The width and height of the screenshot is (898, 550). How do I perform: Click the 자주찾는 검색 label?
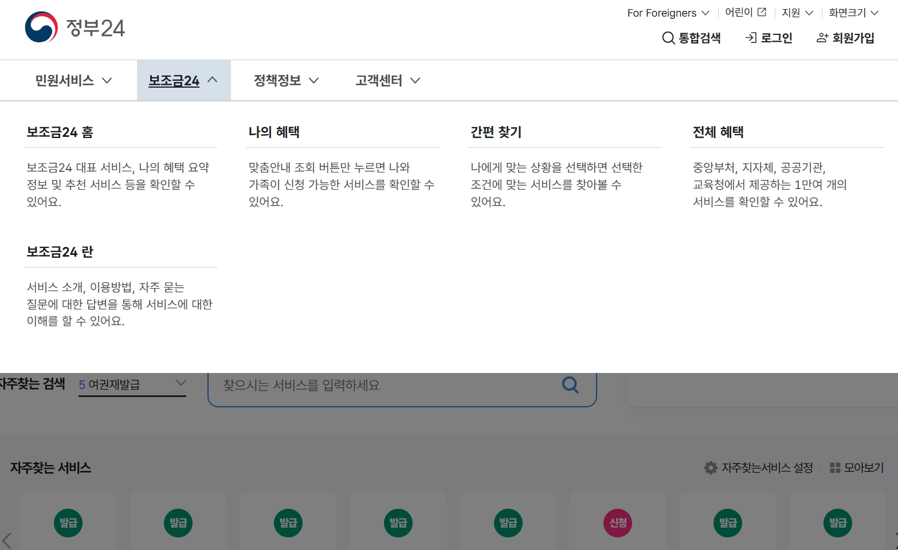tap(33, 384)
